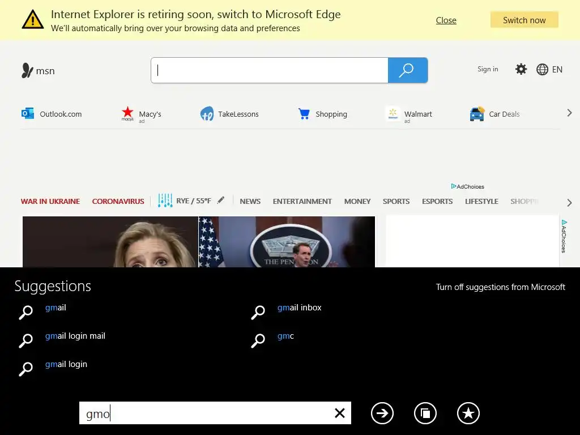
Task: Click the warning triangle icon in banner
Action: [32, 20]
